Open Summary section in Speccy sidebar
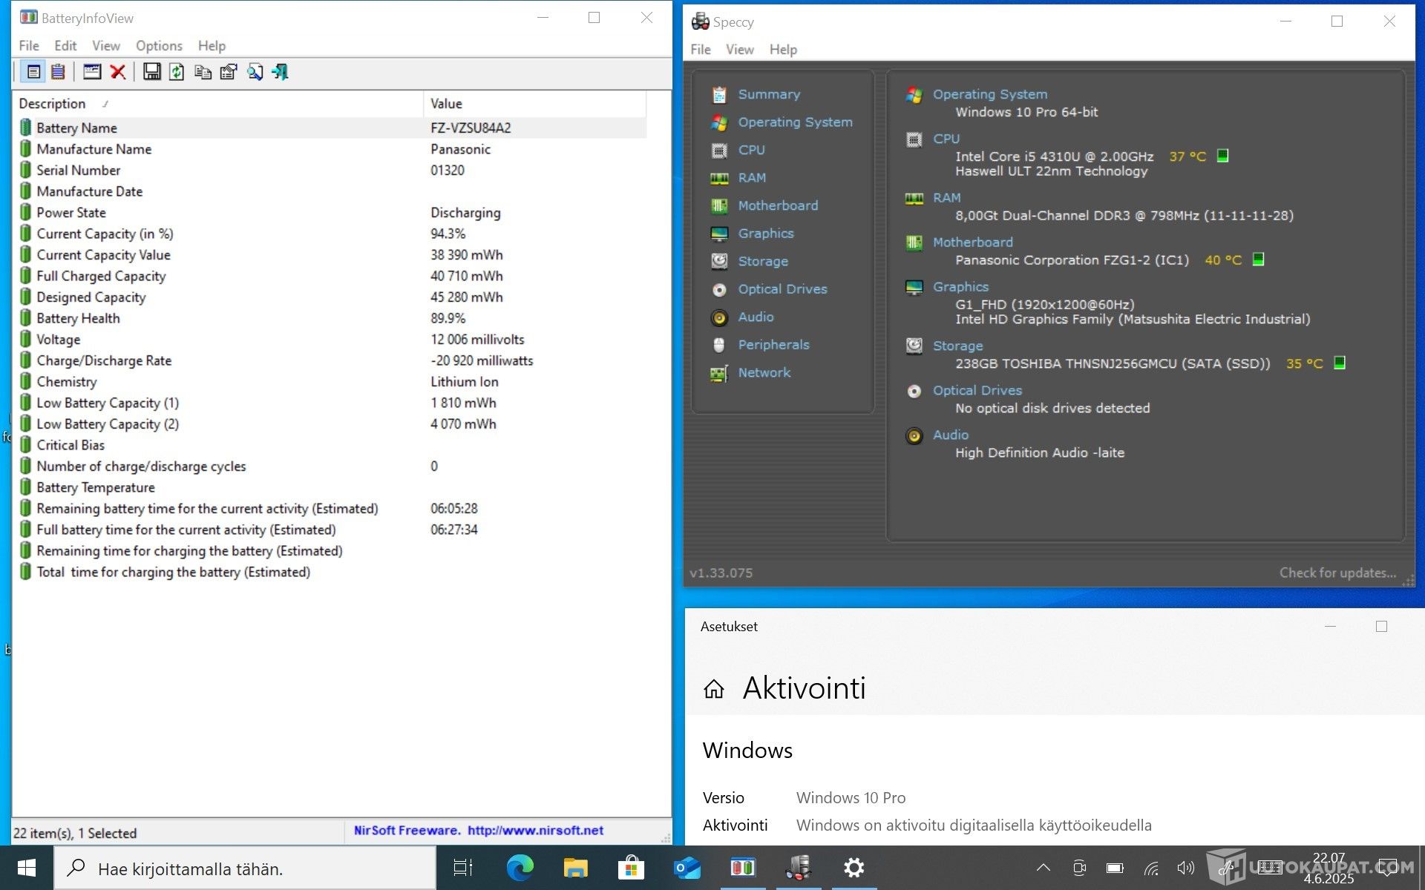Viewport: 1425px width, 890px height. coord(769,94)
